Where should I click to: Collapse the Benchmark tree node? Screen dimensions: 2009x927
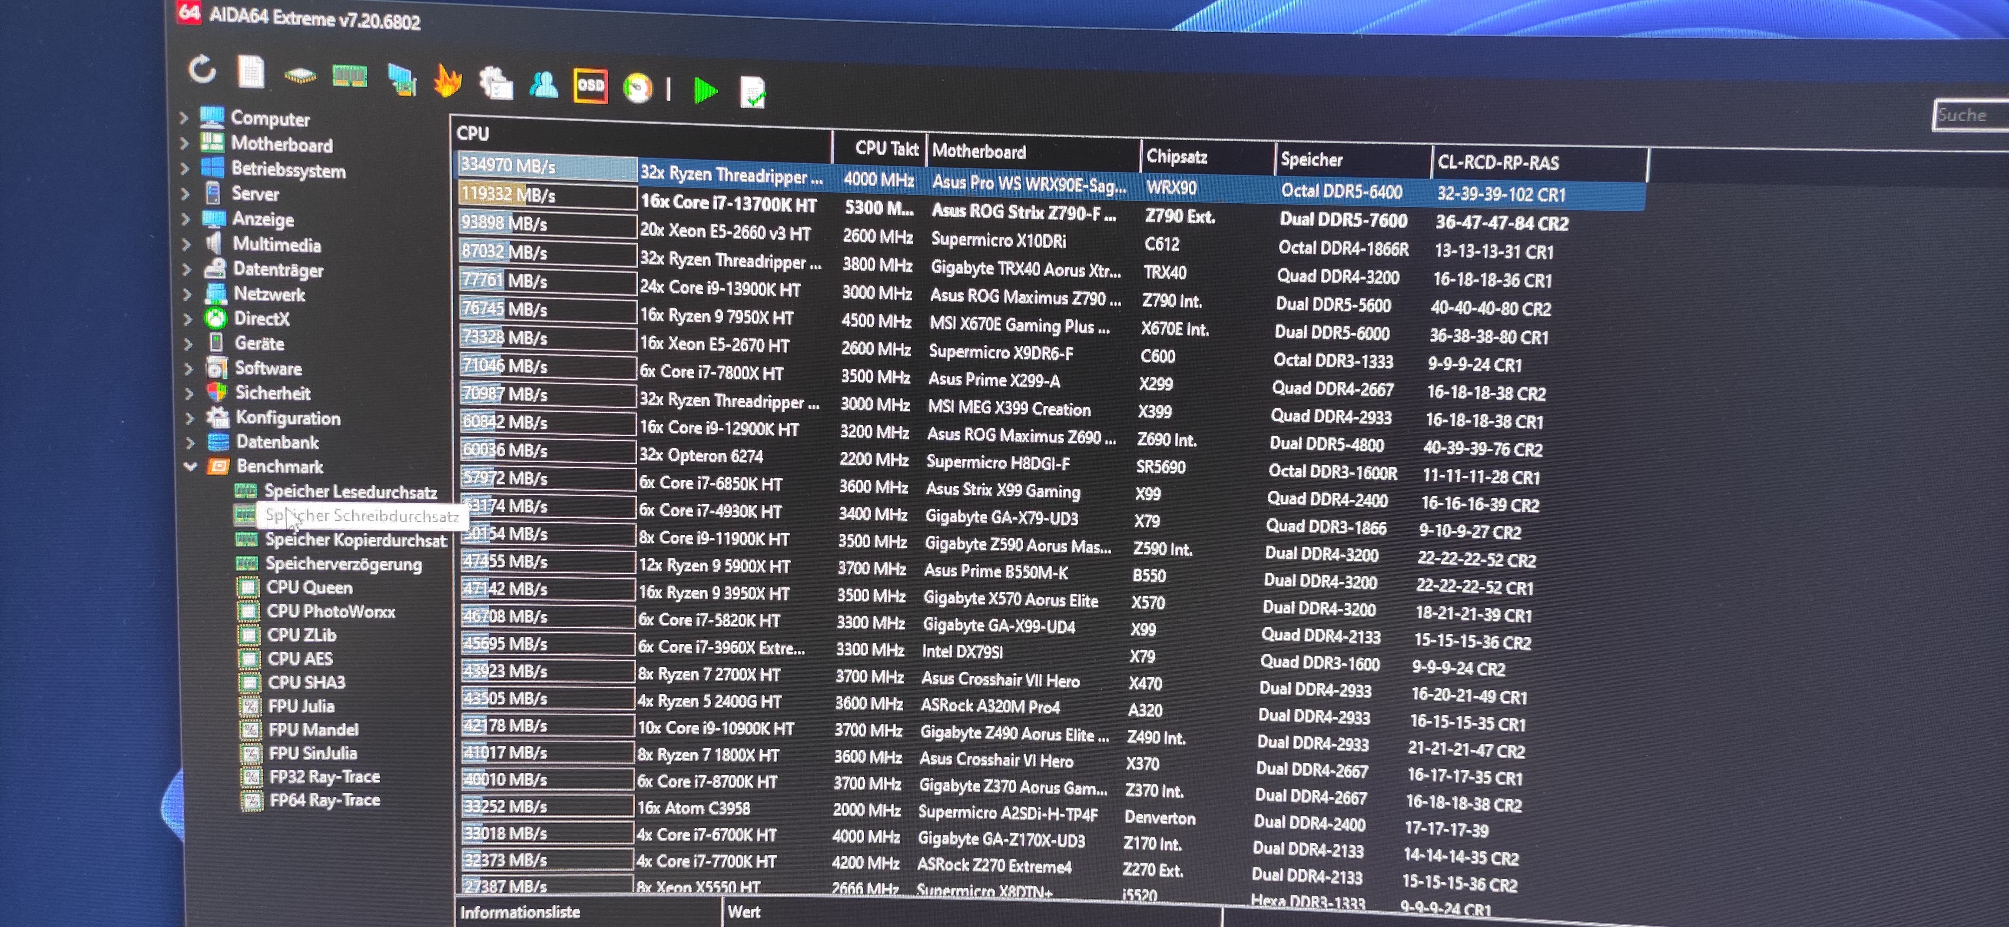point(190,466)
